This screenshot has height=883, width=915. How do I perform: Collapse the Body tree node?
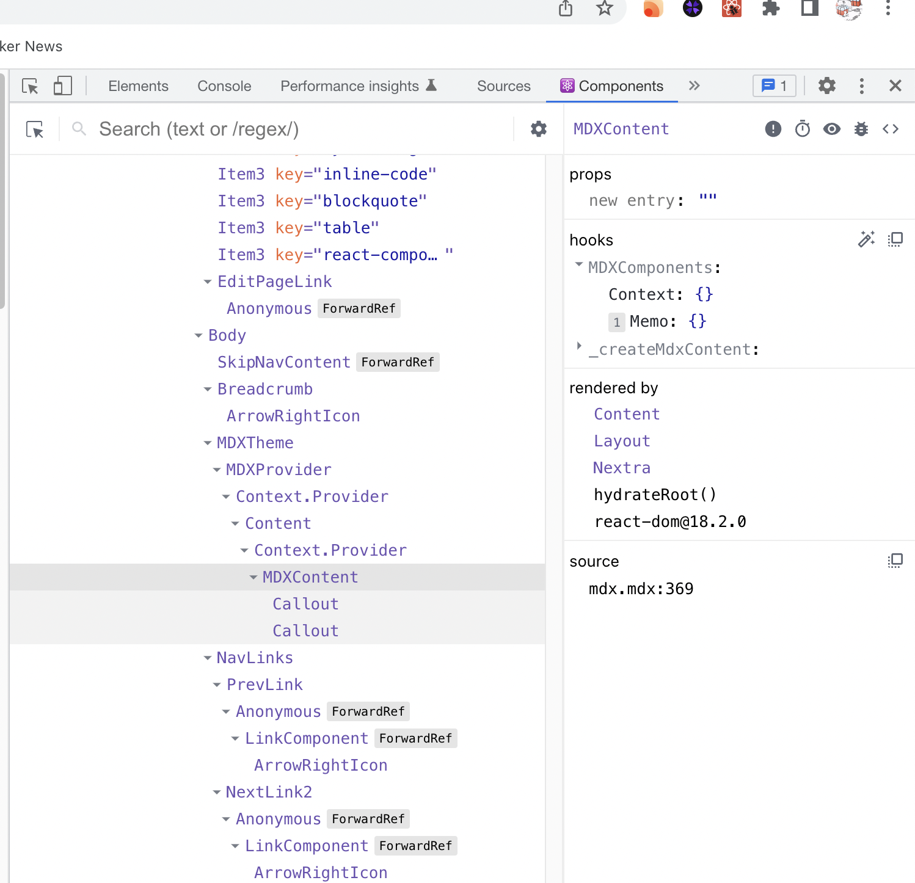click(x=198, y=335)
